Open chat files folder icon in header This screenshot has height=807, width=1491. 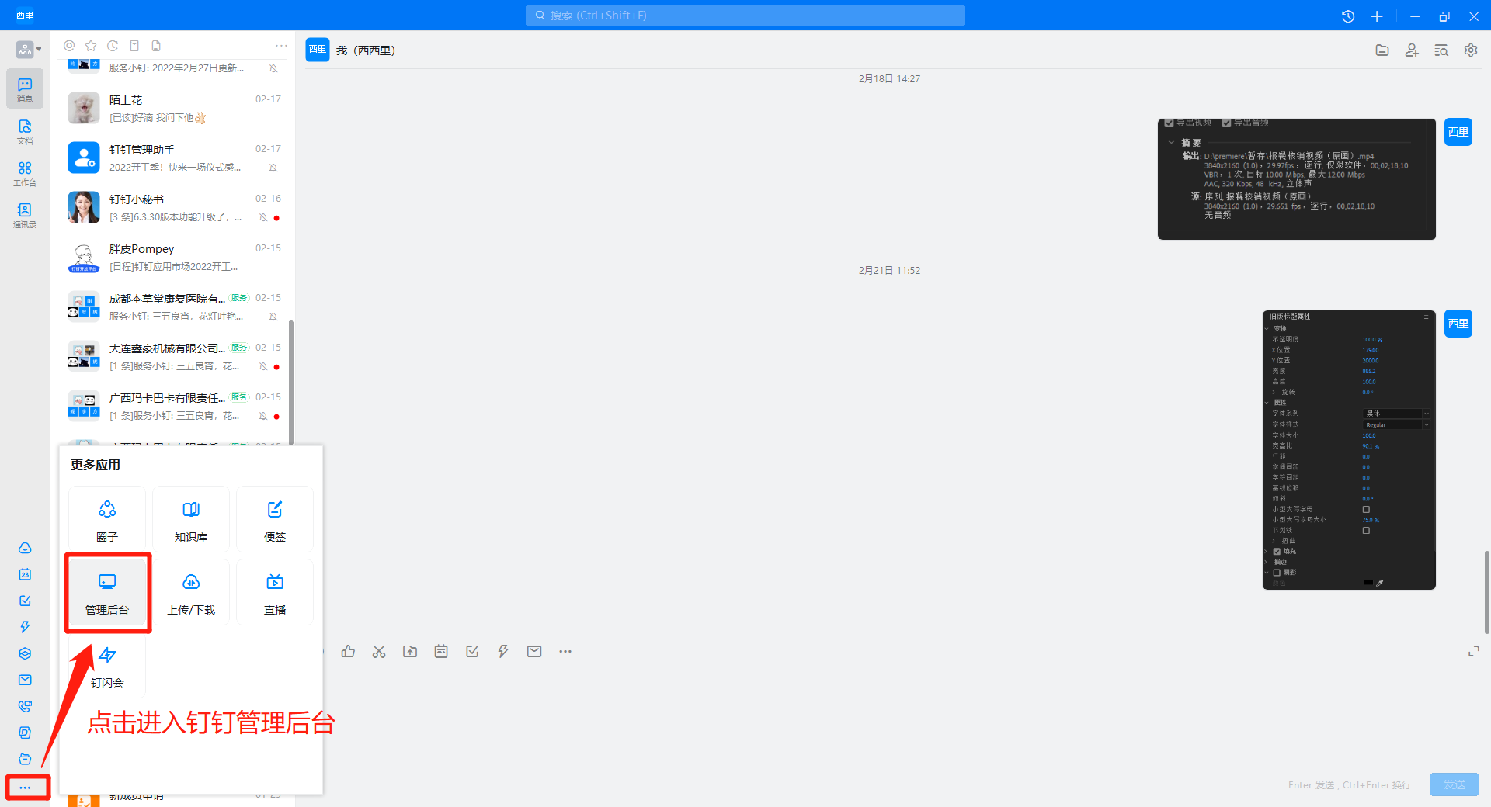[x=1382, y=50]
